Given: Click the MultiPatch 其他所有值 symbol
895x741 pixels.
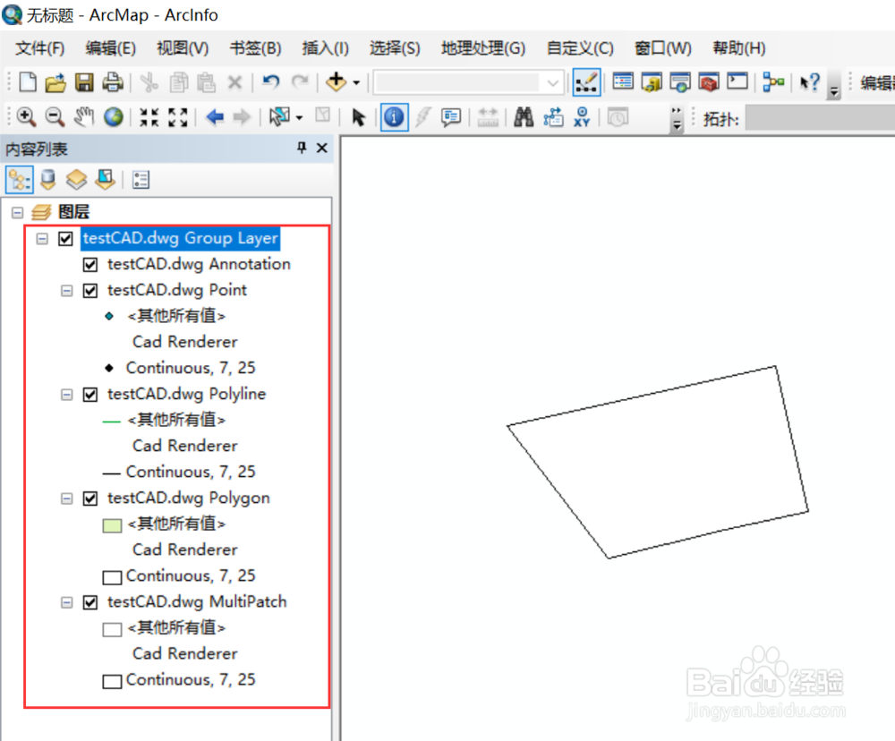Looking at the screenshot, I should (x=112, y=630).
